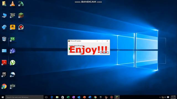Launch Microsoft Teams from the desktop
The width and height of the screenshot is (177, 99).
pyautogui.click(x=12, y=51)
